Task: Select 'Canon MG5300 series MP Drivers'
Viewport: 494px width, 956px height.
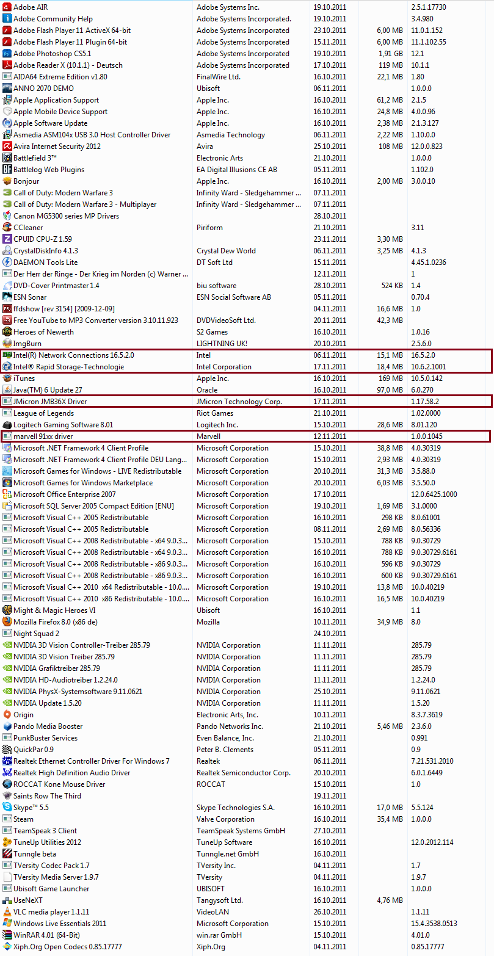Action: point(67,216)
